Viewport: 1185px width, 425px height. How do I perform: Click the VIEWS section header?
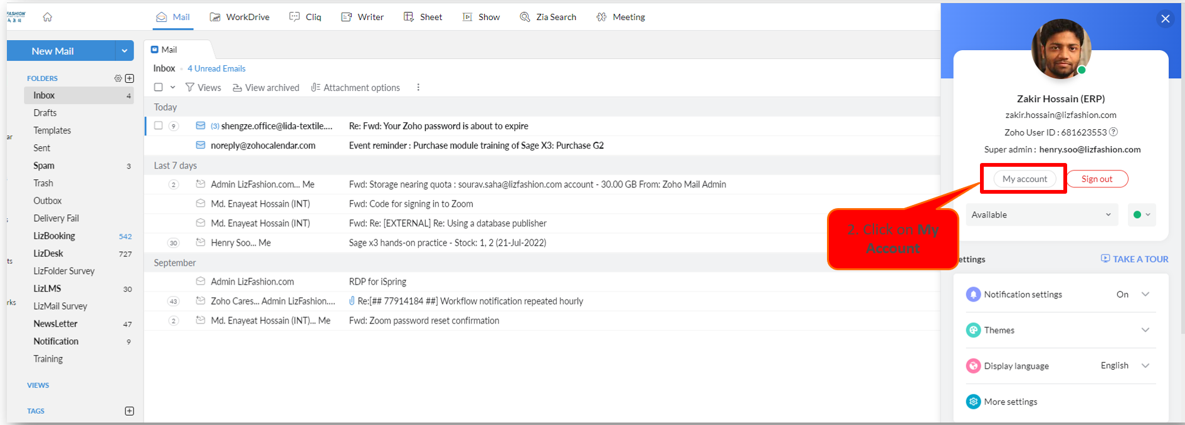[38, 386]
